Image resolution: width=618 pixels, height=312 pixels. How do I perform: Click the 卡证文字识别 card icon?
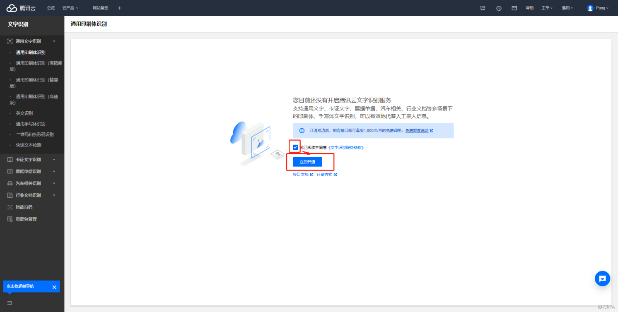pos(10,160)
